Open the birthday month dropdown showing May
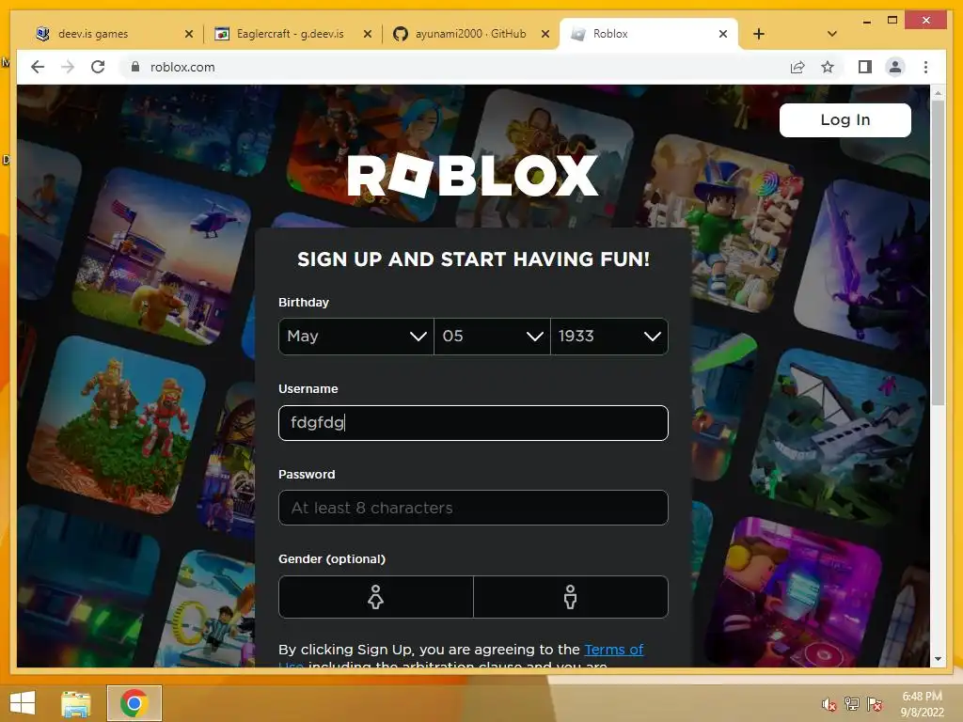The height and width of the screenshot is (722, 963). pyautogui.click(x=356, y=337)
